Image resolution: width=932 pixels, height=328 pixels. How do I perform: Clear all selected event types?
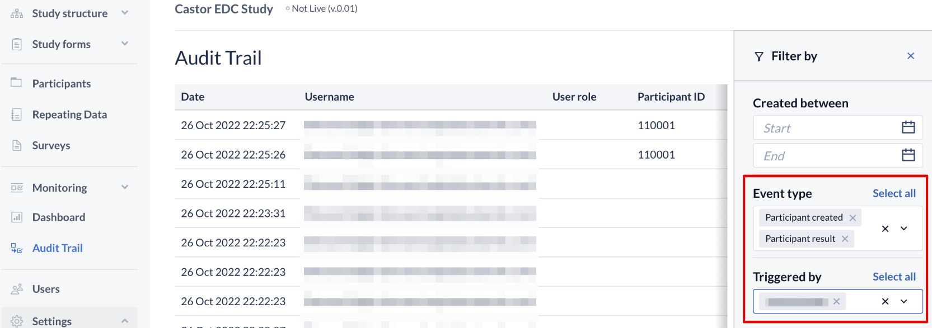tap(885, 229)
